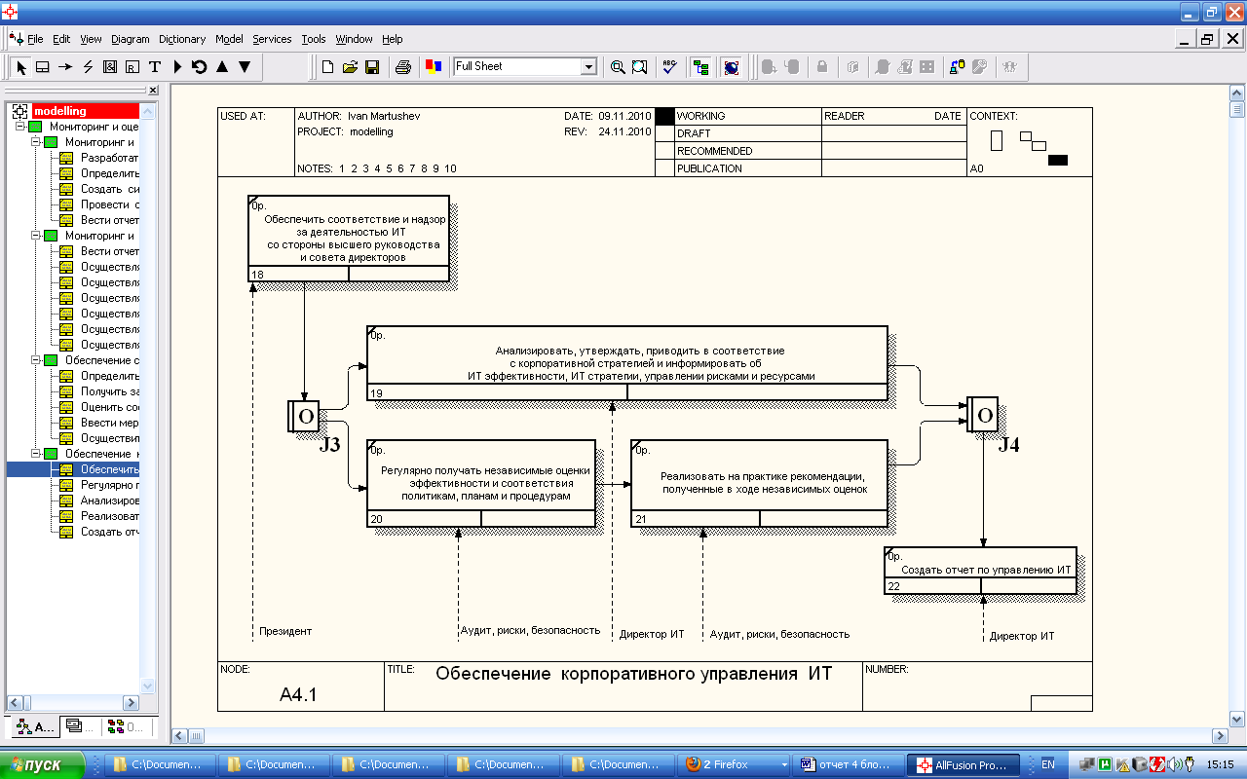Select the Squiggle lightning tool
The height and width of the screenshot is (779, 1247).
(x=88, y=67)
